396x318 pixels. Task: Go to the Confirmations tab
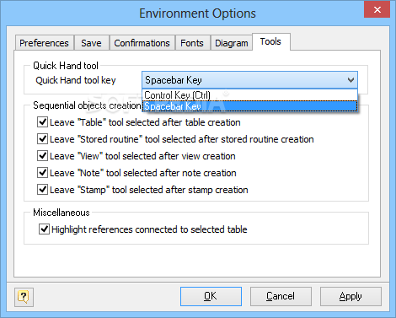tap(142, 43)
